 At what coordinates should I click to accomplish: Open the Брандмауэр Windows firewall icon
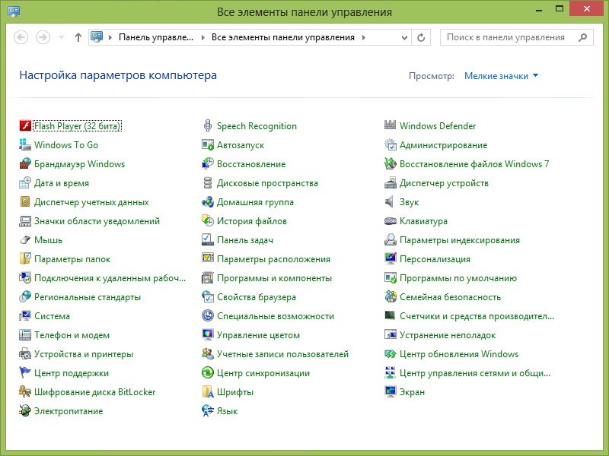[25, 163]
